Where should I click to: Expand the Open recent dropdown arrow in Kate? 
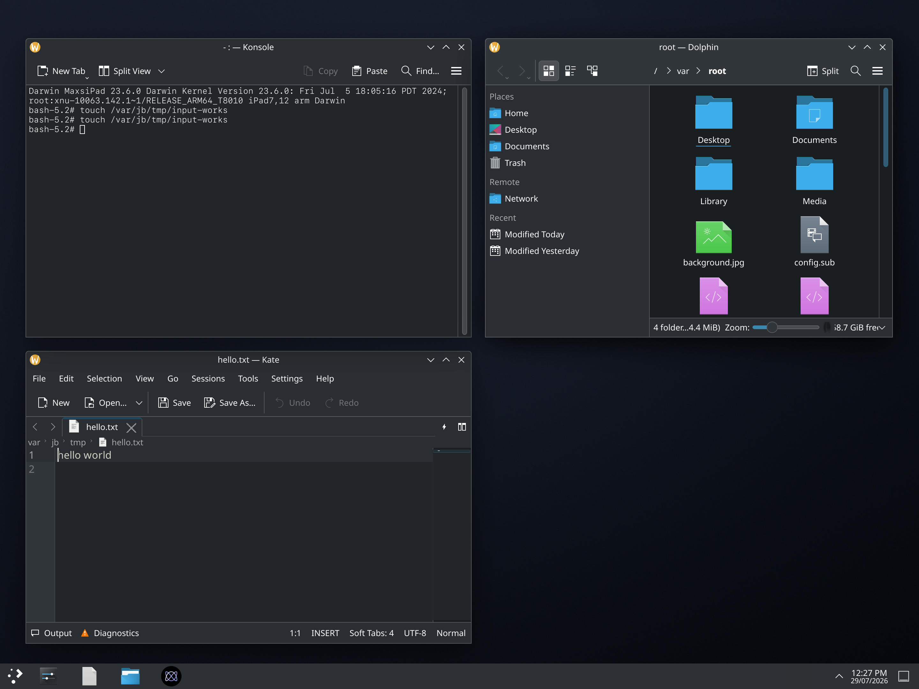point(139,403)
